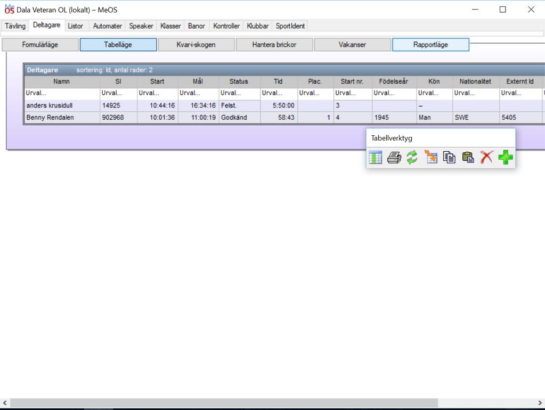Open the Banor tab
545x410 pixels.
pyautogui.click(x=197, y=26)
